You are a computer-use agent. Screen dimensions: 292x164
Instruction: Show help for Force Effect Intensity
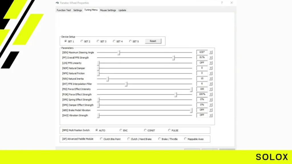(x=211, y=89)
